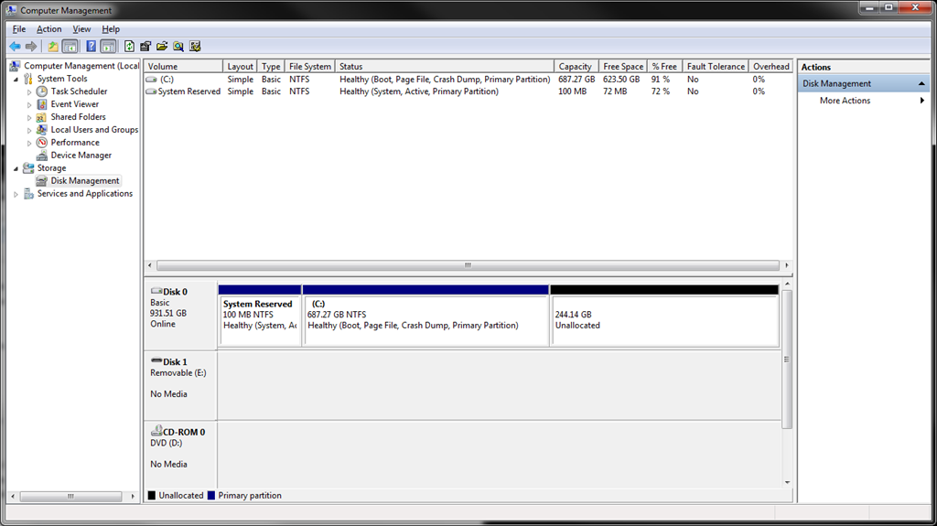Click the 623.50 GB free space cell

click(x=621, y=79)
